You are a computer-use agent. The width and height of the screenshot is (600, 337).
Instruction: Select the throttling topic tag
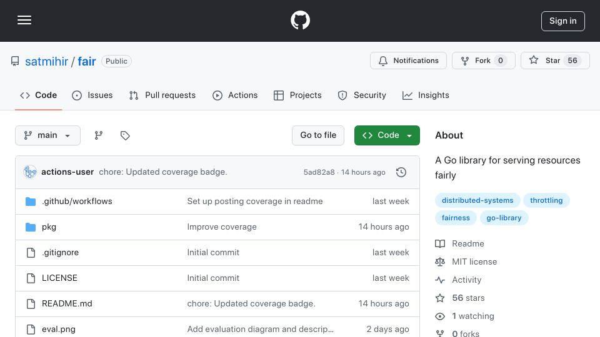click(546, 200)
